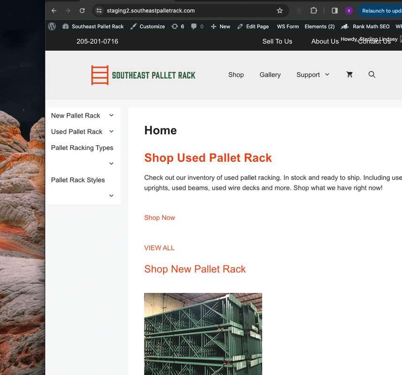Open site search magnifier icon
Image resolution: width=402 pixels, height=375 pixels.
tap(372, 75)
